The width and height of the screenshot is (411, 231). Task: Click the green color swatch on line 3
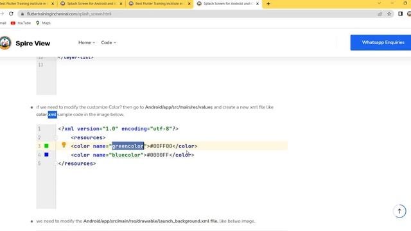(x=46, y=146)
